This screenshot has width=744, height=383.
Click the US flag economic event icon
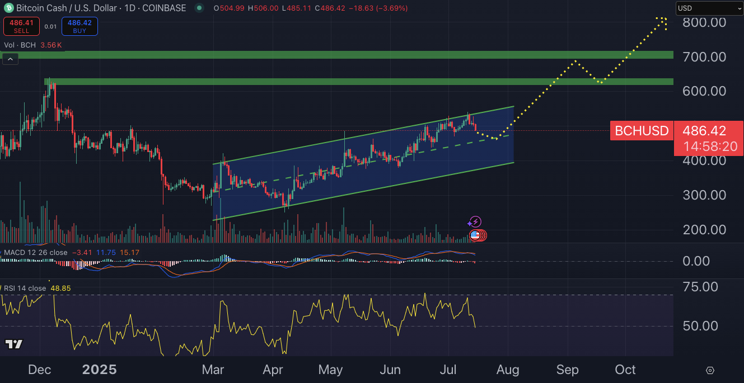[475, 235]
